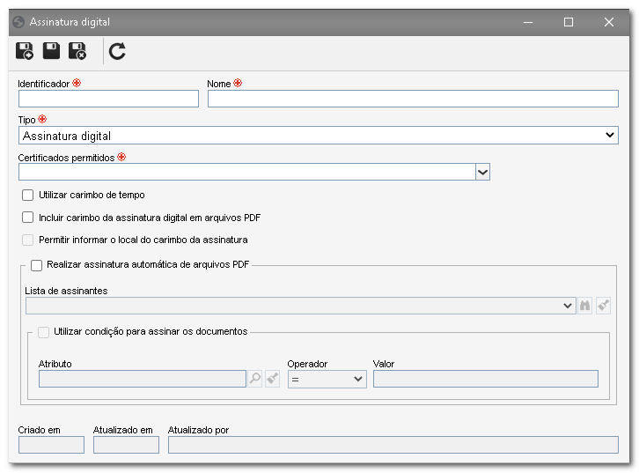Click binoculars search icon beside Lista de assinantes

point(584,306)
